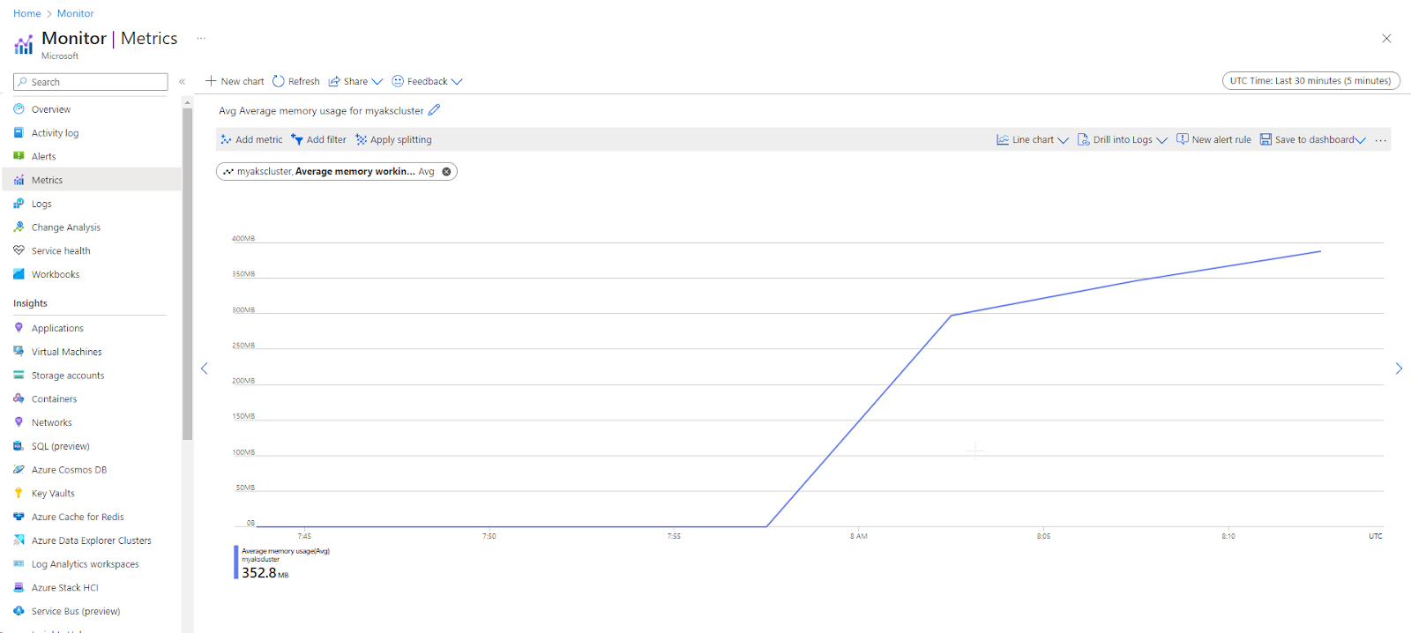1411x633 pixels.
Task: Open the Drill into Logs dropdown
Action: [1123, 139]
